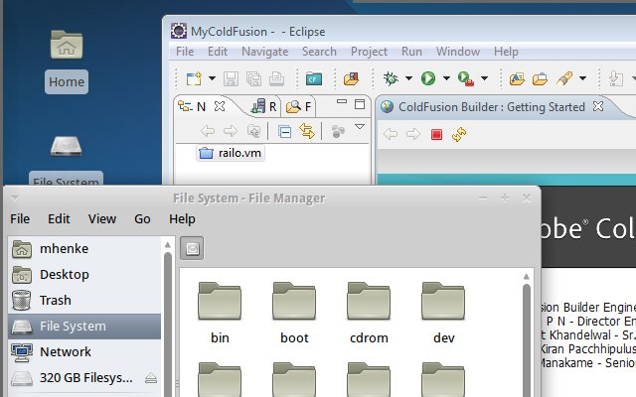Click the Save All icon in Eclipse
This screenshot has width=636, height=397.
[x=254, y=78]
